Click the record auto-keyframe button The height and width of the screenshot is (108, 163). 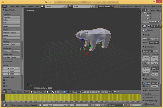[128, 105]
